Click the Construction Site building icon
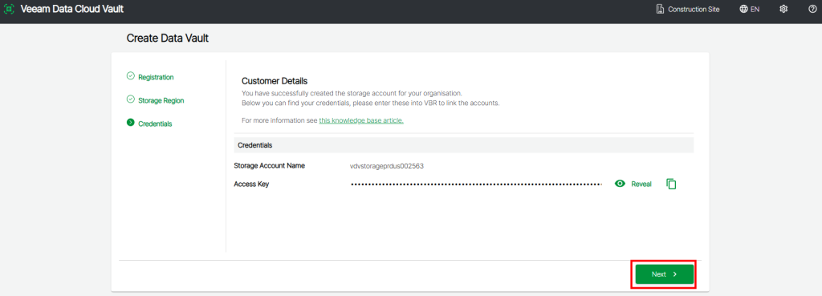Viewport: 822px width, 296px height. pos(660,9)
